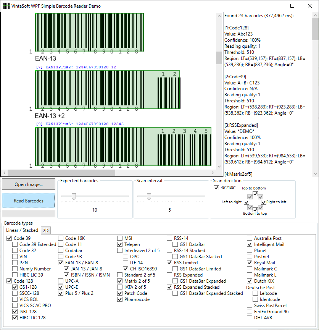This screenshot has height=330, width=319.
Task: Adjust the Expected barcodes slider handle
Action: [74, 196]
